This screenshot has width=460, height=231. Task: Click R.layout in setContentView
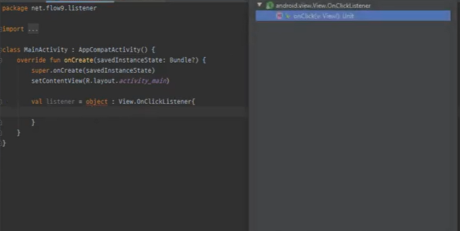(x=101, y=81)
